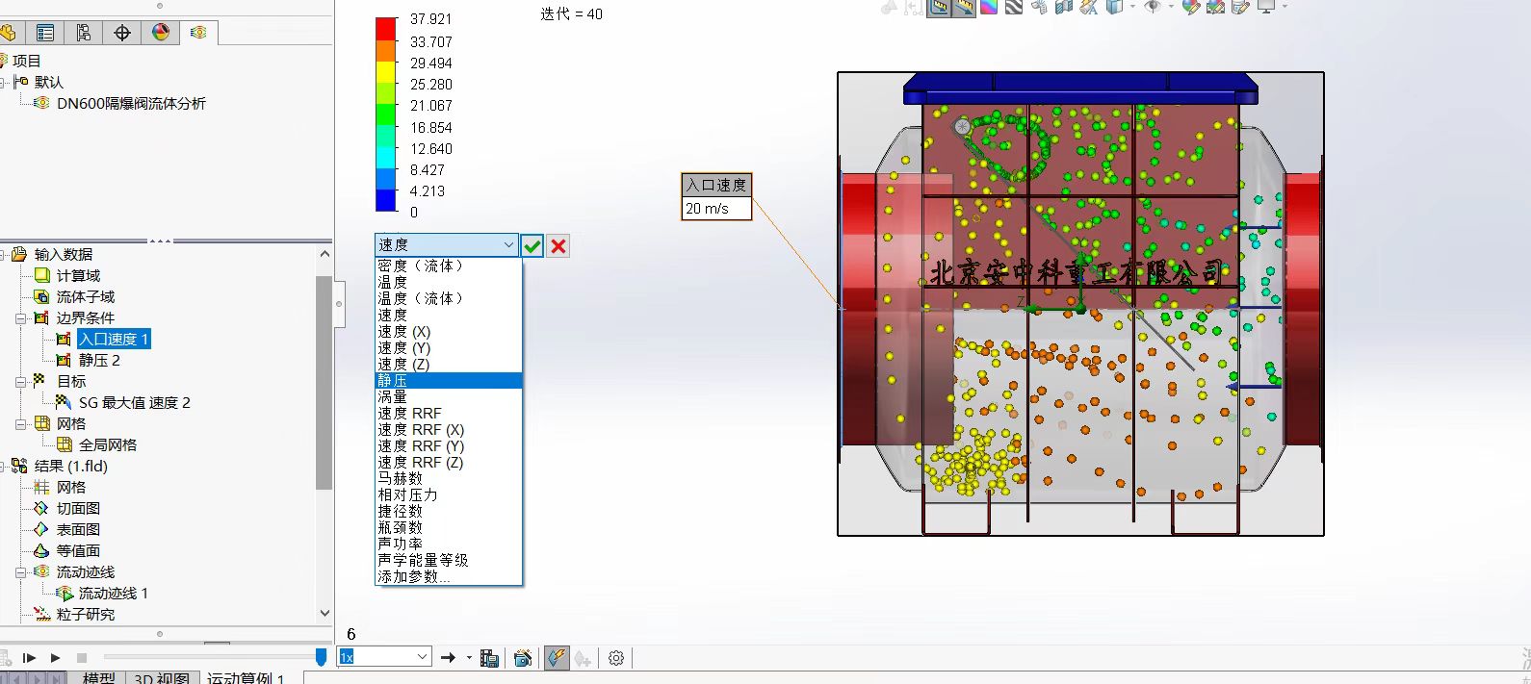Click the save animation film icon
The height and width of the screenshot is (684, 1531).
pyautogui.click(x=489, y=658)
